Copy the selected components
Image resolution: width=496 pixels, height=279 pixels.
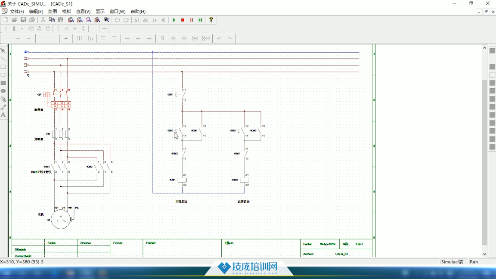[x=52, y=20]
